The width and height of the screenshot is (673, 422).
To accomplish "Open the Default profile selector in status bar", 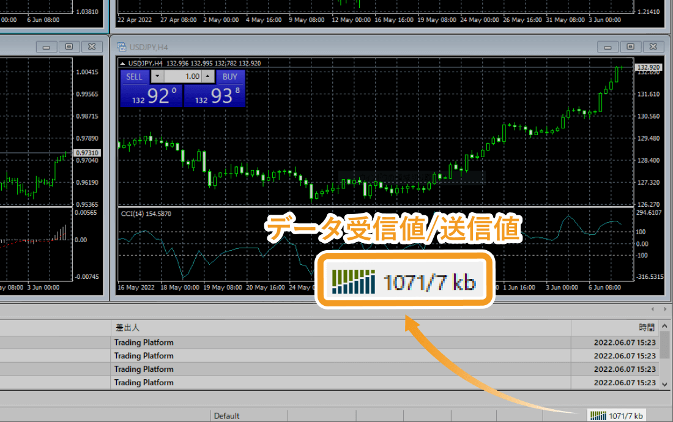I will tap(226, 416).
